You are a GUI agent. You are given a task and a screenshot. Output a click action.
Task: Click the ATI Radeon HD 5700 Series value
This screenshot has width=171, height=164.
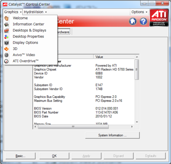[114, 69]
